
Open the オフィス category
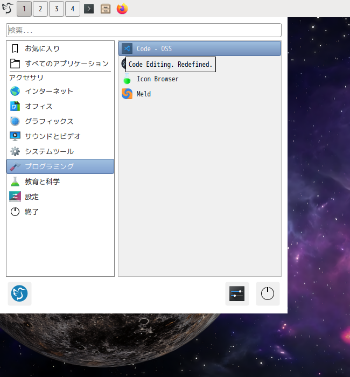click(60, 106)
